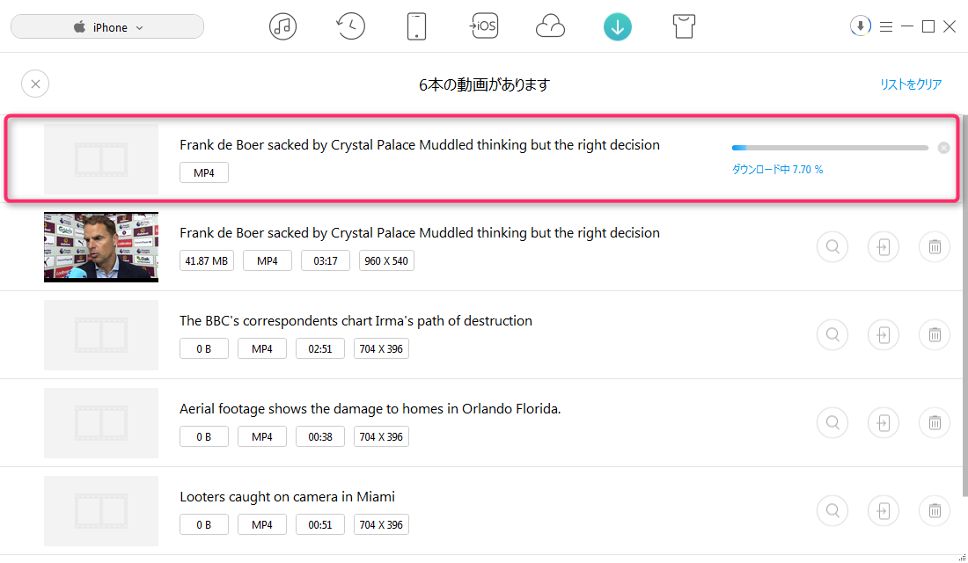968x563 pixels.
Task: Click the リストをクリア link
Action: (x=911, y=84)
